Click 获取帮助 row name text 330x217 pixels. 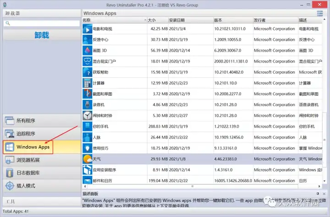pyautogui.click(x=100, y=72)
